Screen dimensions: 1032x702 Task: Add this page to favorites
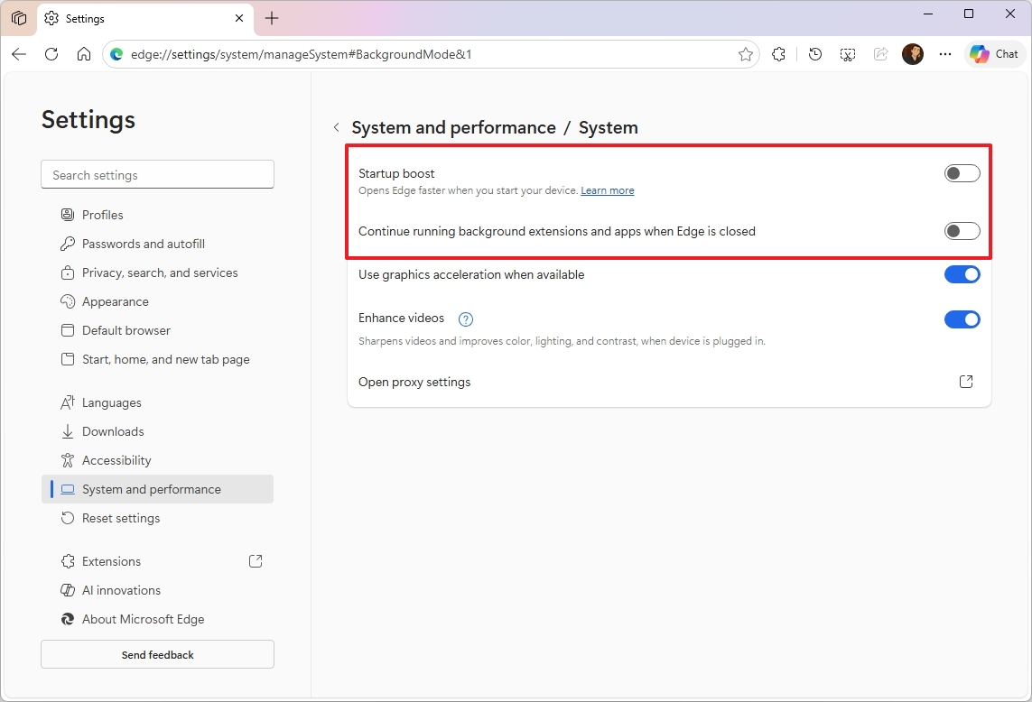[746, 54]
